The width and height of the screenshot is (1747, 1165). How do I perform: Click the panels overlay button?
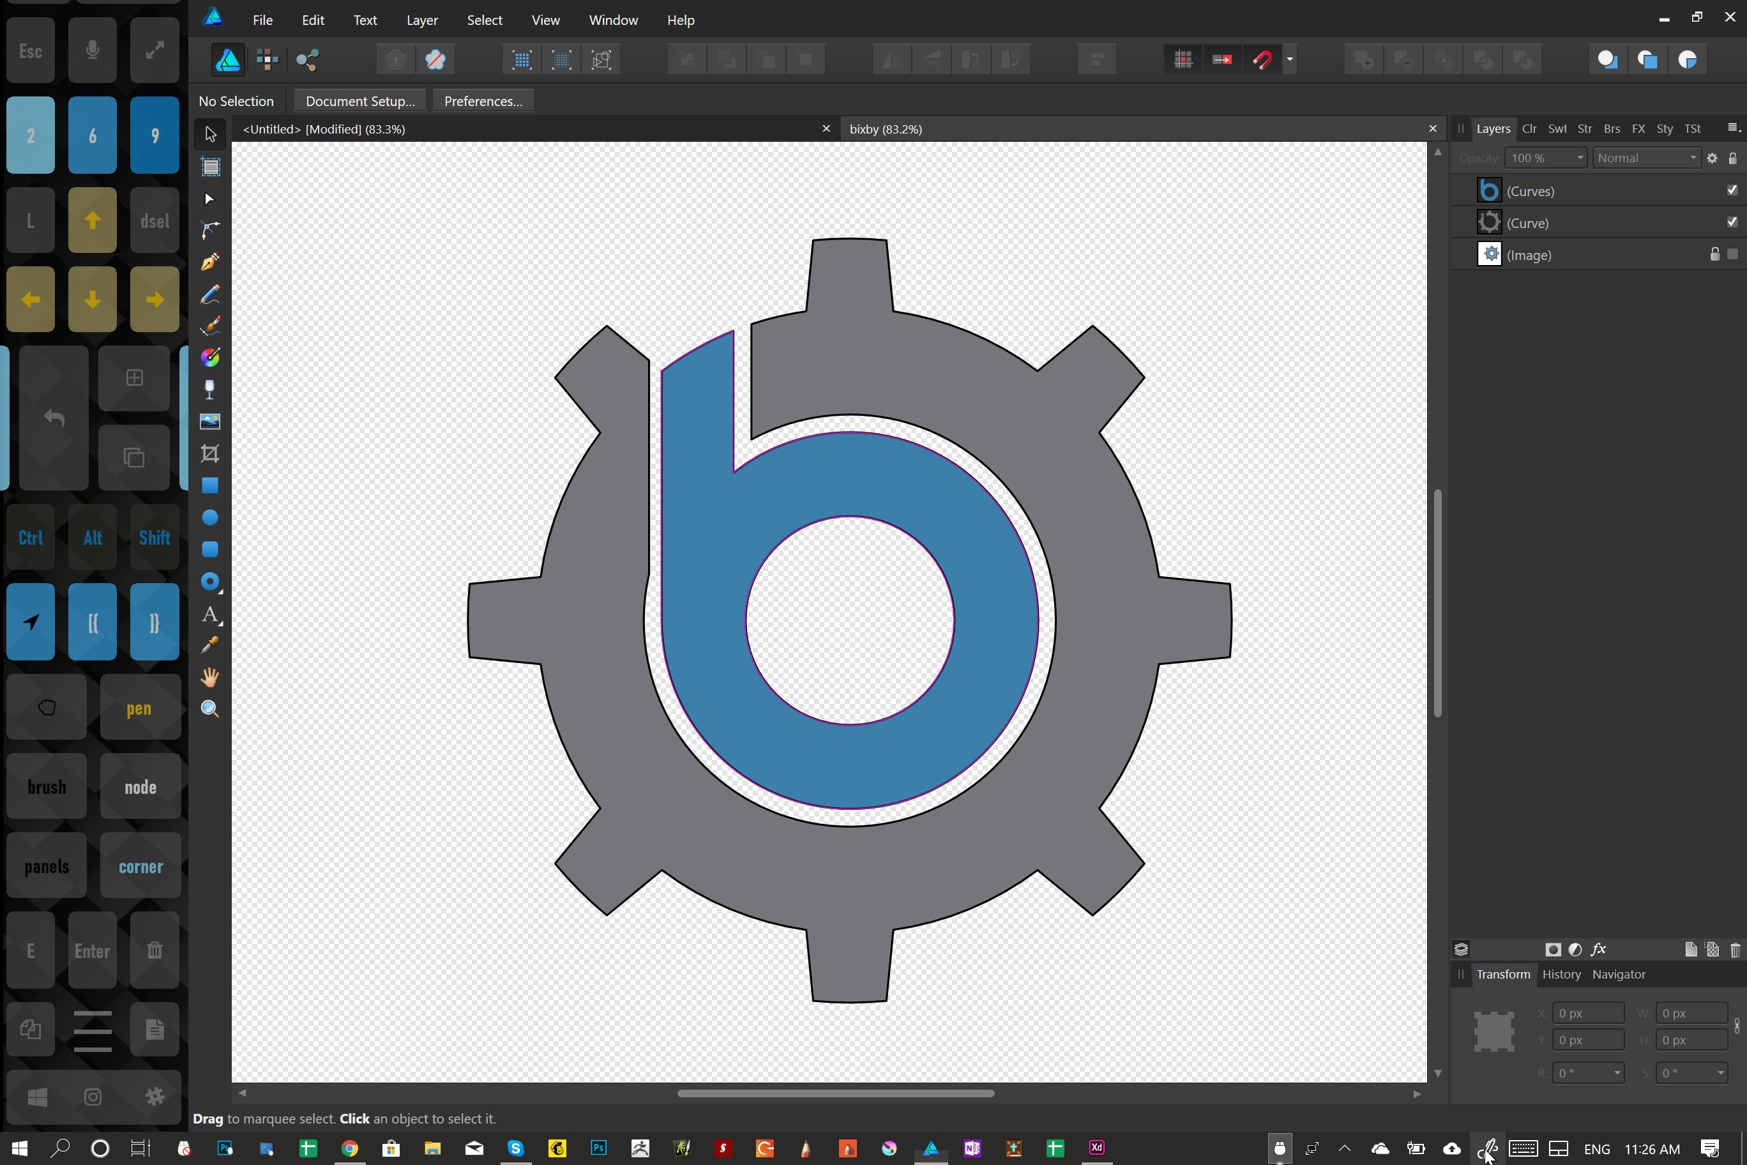(47, 865)
